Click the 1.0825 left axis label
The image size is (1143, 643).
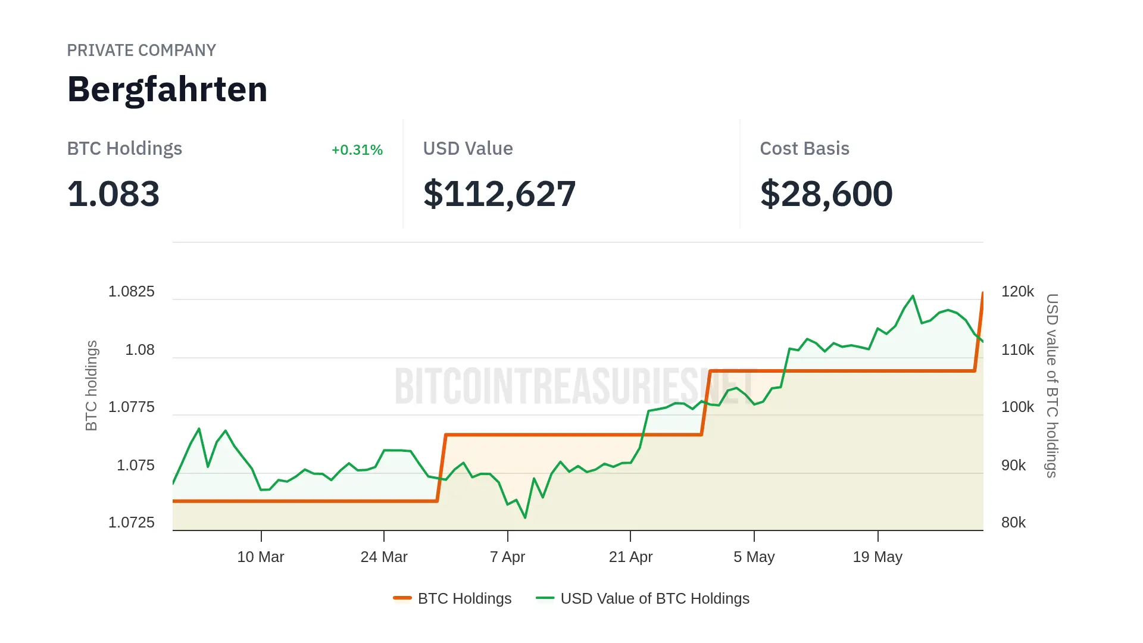click(131, 292)
